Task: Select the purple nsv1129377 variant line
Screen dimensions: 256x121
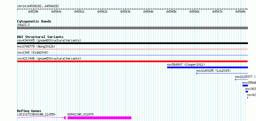Action: point(242,80)
